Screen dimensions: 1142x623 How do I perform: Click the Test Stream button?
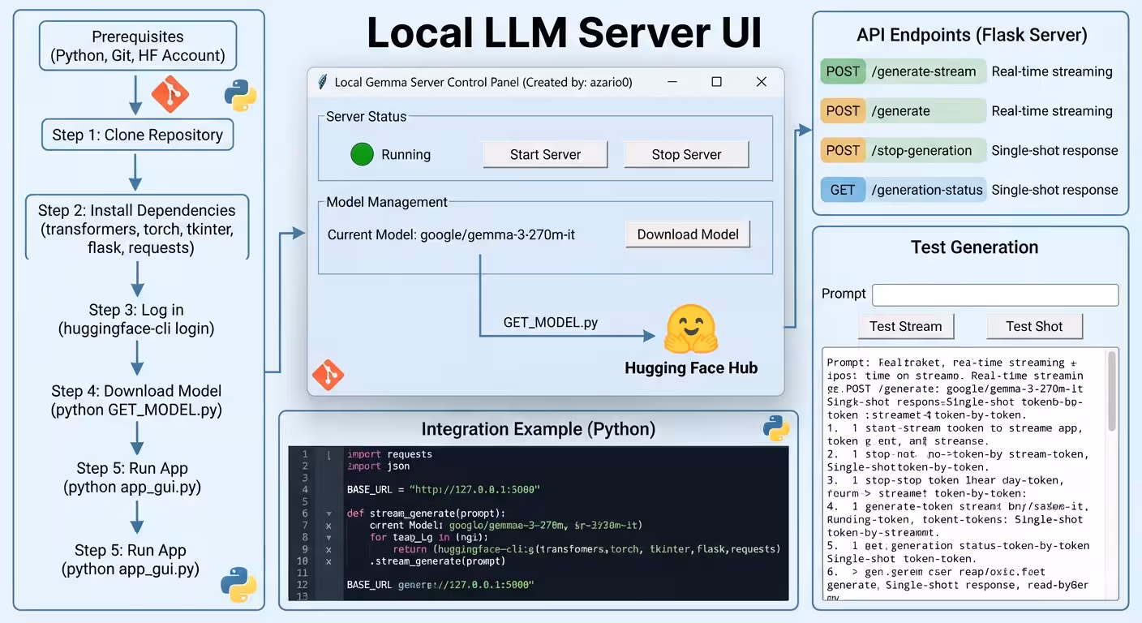pyautogui.click(x=906, y=326)
